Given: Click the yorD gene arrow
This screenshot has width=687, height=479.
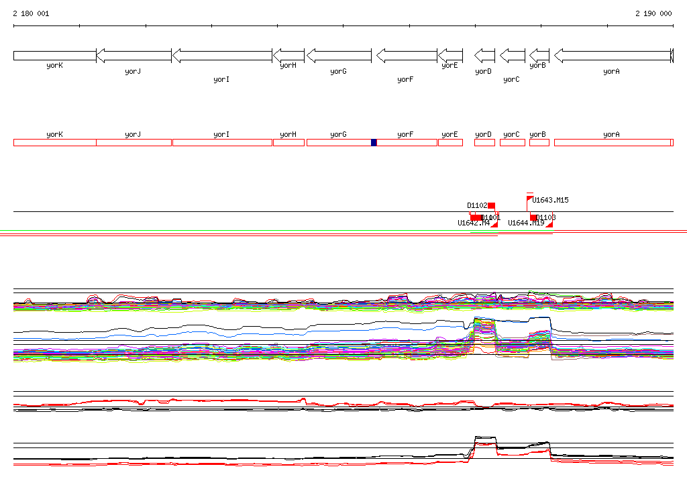Looking at the screenshot, I should 484,56.
